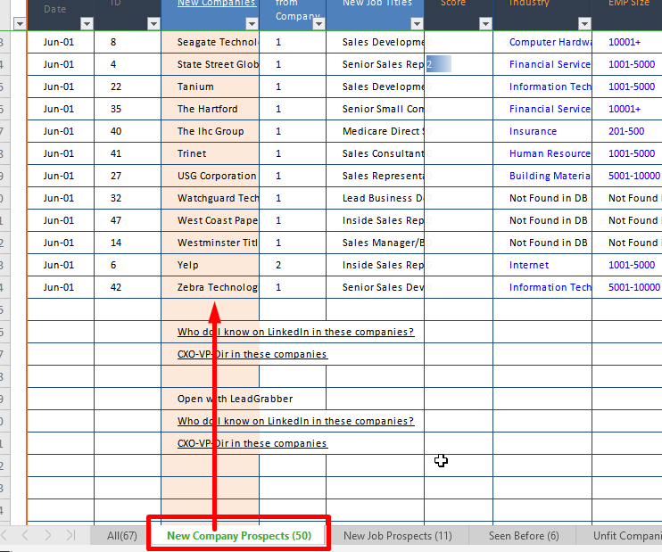The width and height of the screenshot is (662, 552).
Task: Open 5001-10000 size link for USG Corporation
Action: tap(634, 176)
